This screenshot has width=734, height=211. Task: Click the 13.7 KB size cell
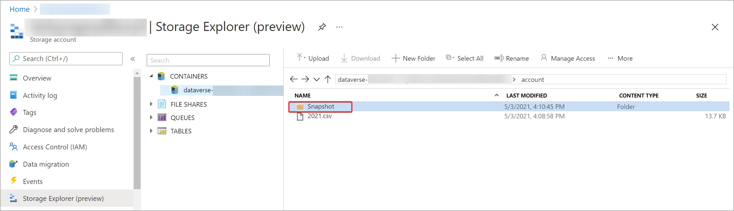tap(715, 116)
